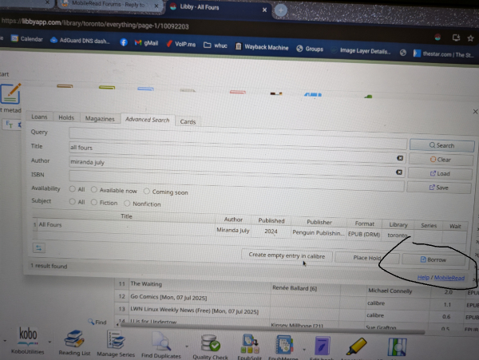The width and height of the screenshot is (479, 360).
Task: Select the All Fours result row
Action: [249, 230]
